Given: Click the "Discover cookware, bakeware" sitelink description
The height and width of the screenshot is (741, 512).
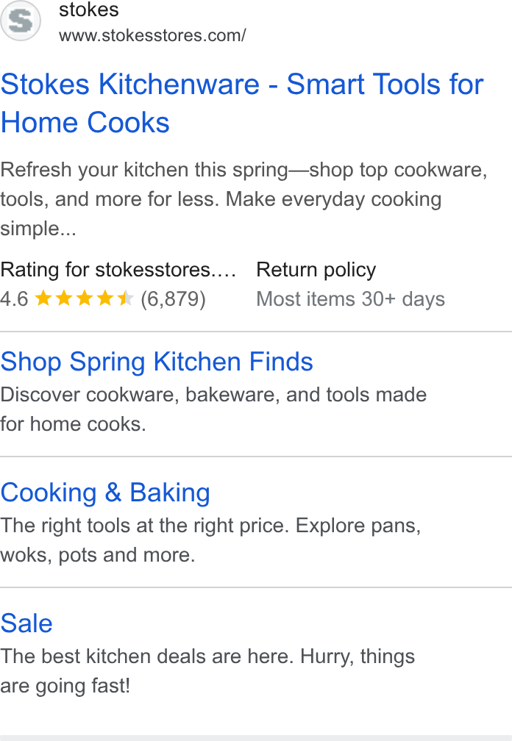Looking at the screenshot, I should click(213, 409).
